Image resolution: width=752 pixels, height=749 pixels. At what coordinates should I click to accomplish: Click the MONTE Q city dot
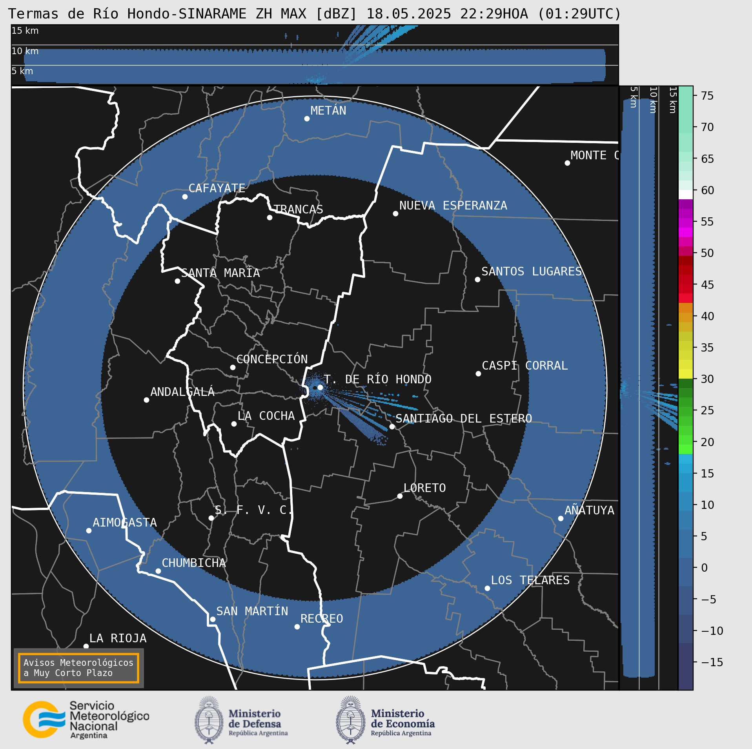tap(567, 163)
